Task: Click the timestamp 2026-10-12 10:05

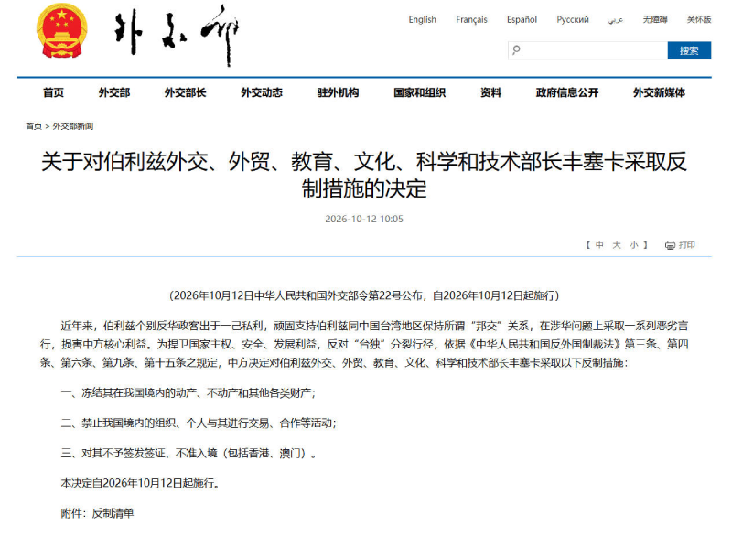Action: (x=364, y=219)
